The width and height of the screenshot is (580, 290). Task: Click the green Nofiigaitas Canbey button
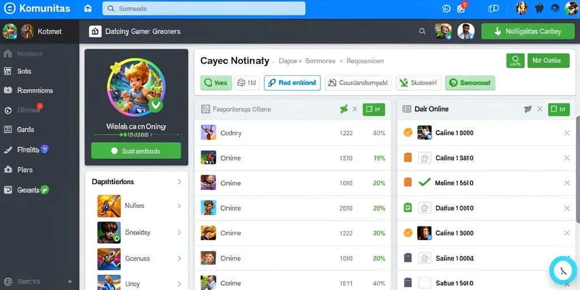click(x=528, y=32)
